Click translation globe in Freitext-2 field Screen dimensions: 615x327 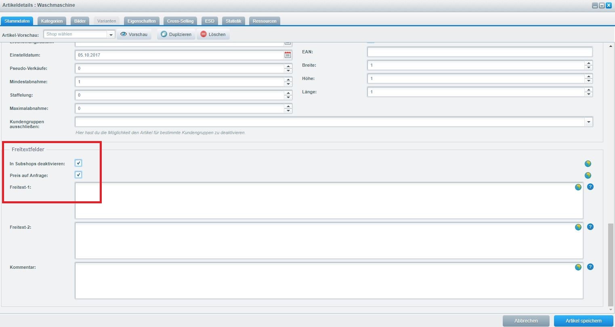578,227
